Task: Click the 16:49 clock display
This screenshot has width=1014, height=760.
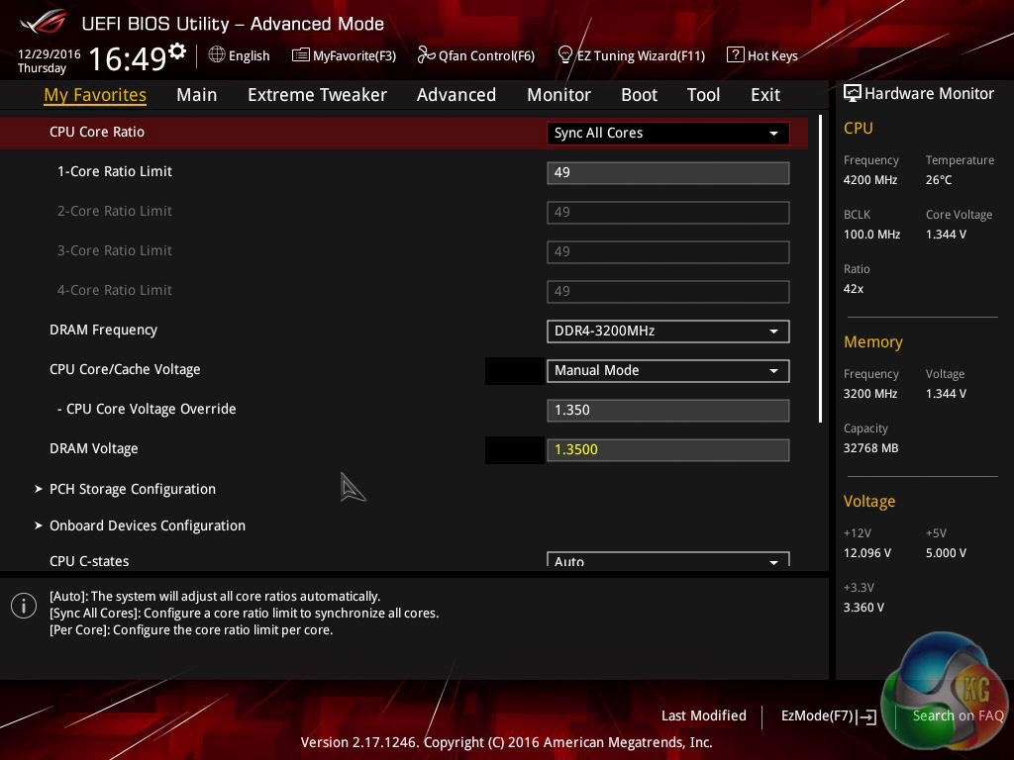Action: point(128,58)
